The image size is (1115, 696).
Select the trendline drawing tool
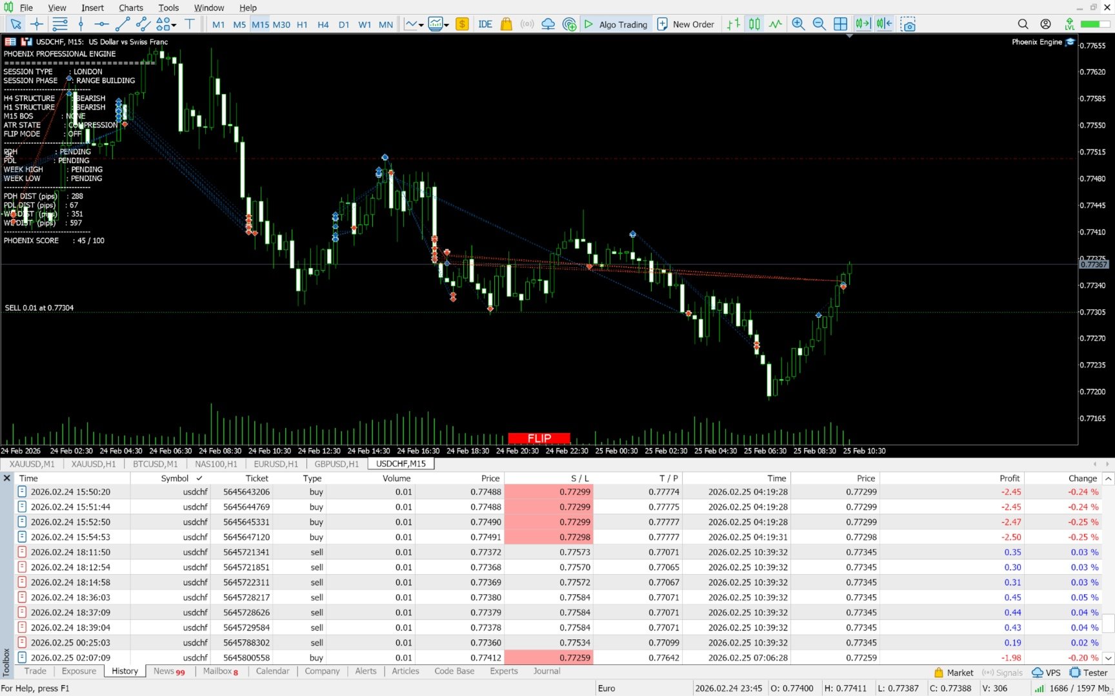tap(123, 24)
